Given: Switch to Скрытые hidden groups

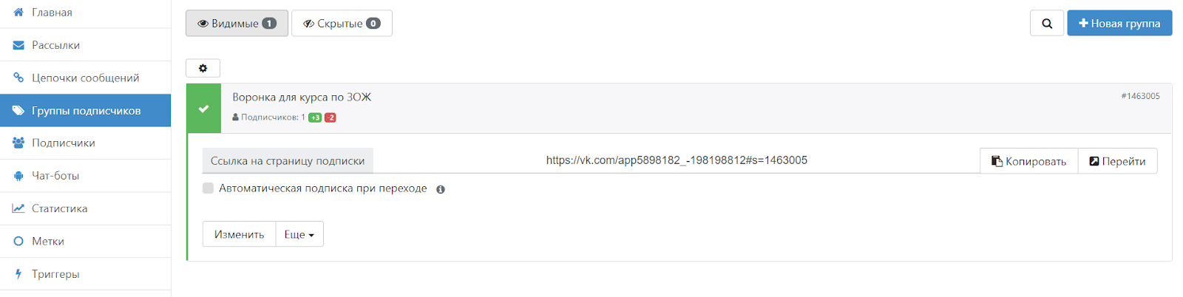Looking at the screenshot, I should coord(342,24).
